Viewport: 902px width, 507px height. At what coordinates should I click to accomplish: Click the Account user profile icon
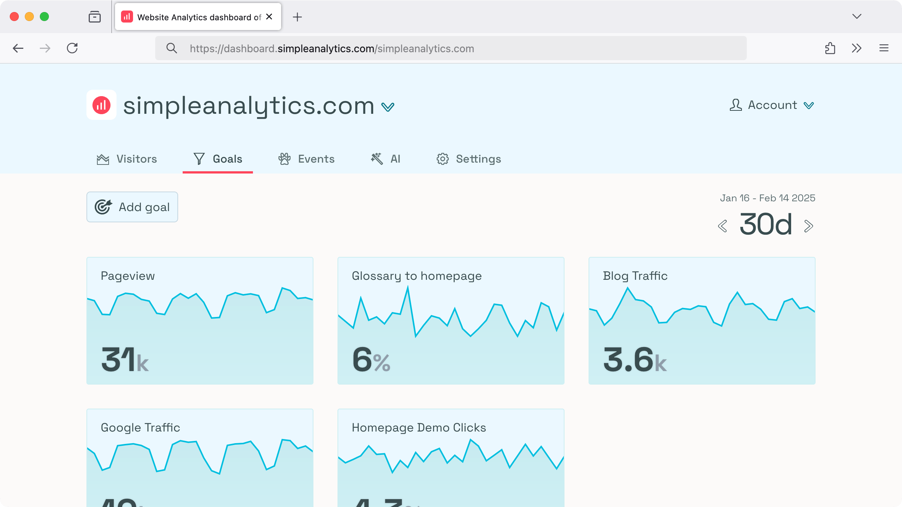coord(736,105)
